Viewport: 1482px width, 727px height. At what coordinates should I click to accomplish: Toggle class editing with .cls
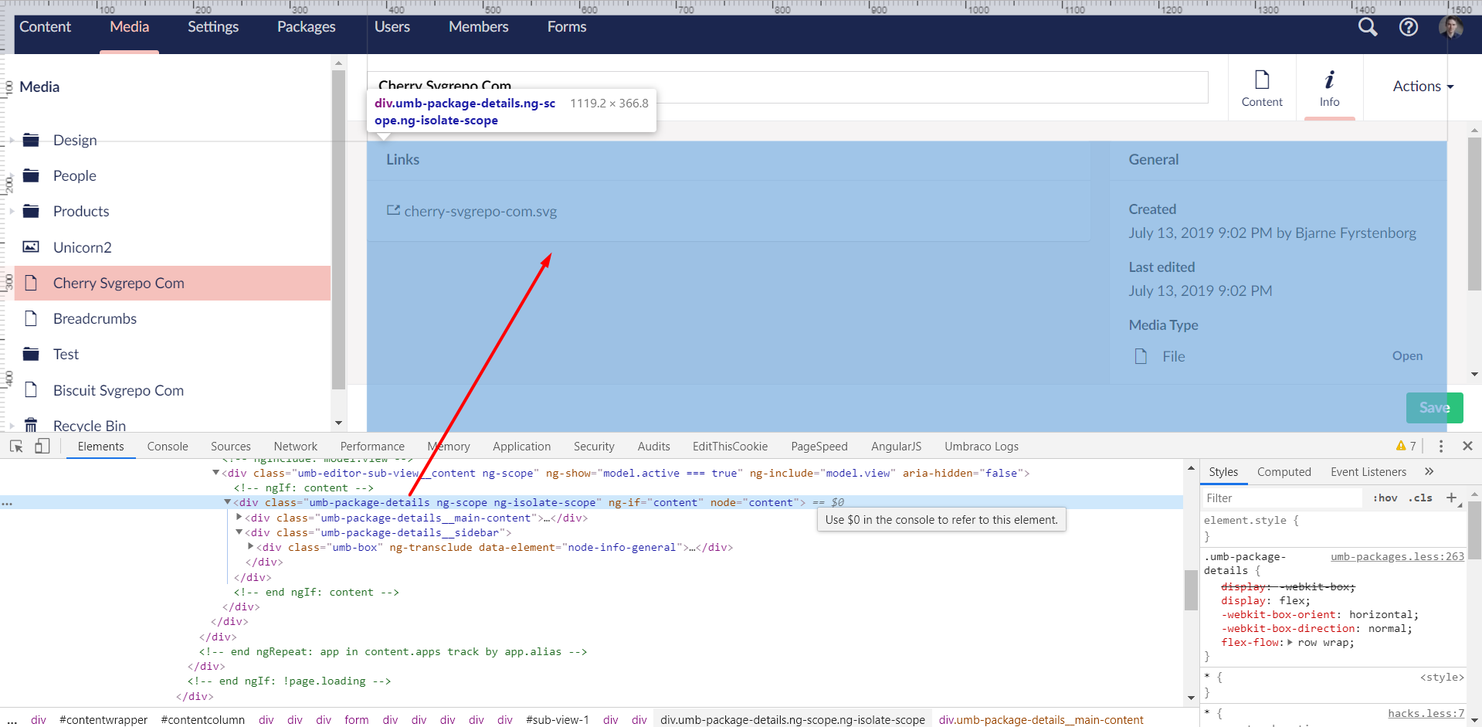(x=1420, y=498)
